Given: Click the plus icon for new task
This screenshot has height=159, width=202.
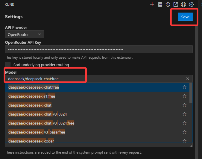Looking at the screenshot, I should 152,4.
